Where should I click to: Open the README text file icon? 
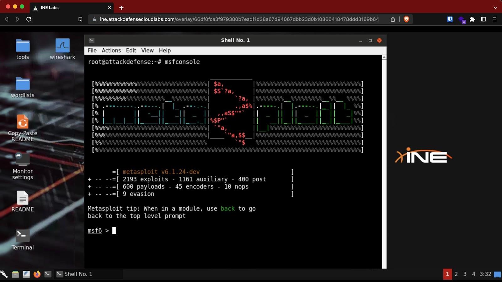23,201
